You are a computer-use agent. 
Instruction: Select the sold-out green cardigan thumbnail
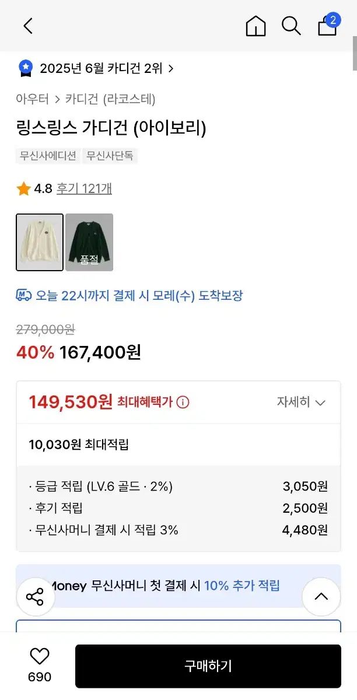(89, 242)
